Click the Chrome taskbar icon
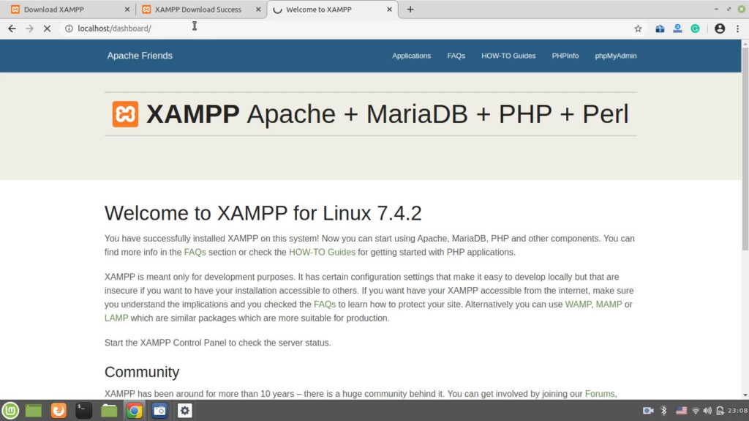 click(135, 411)
